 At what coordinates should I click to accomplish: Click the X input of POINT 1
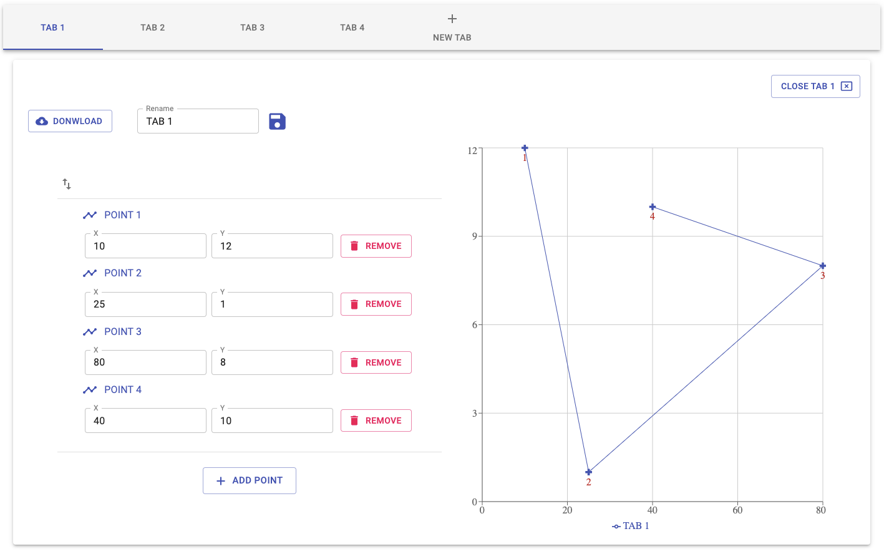tap(145, 245)
